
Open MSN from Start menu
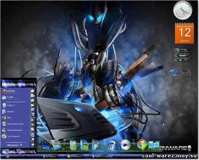click(15, 118)
